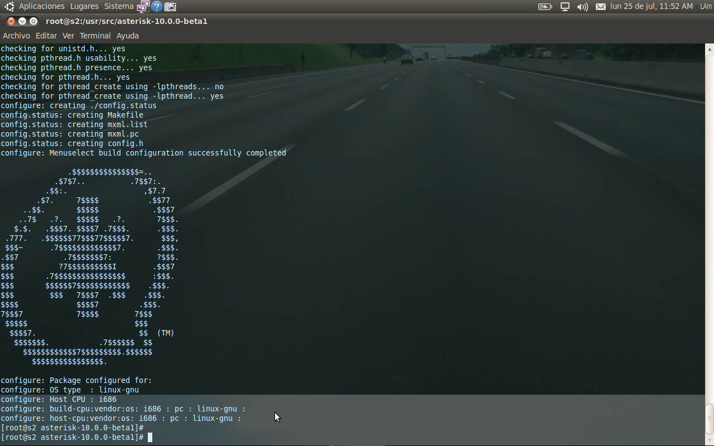The height and width of the screenshot is (446, 714).
Task: Click the line 'configure: creating ./config.status'
Action: [79, 105]
